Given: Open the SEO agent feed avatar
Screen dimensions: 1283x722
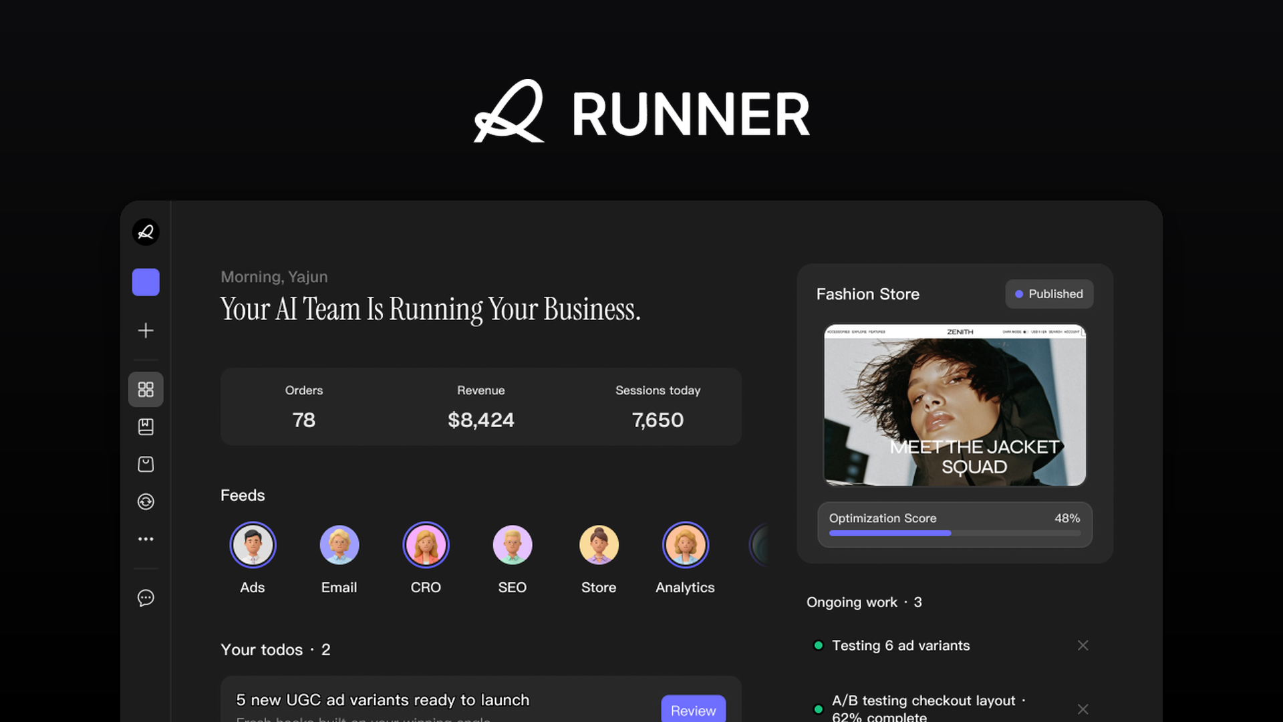Looking at the screenshot, I should click(x=513, y=545).
